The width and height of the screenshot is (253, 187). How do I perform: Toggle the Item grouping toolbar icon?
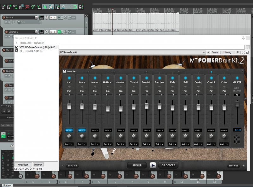(x=51, y=7)
